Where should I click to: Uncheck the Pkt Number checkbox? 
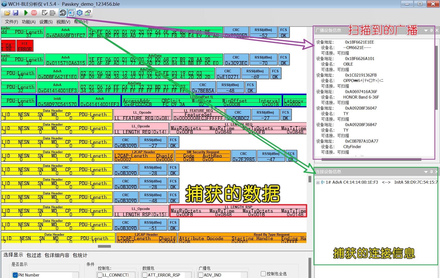pyautogui.click(x=15, y=275)
